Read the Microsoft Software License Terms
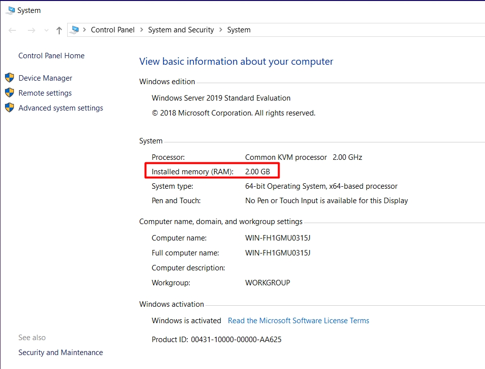 [298, 321]
